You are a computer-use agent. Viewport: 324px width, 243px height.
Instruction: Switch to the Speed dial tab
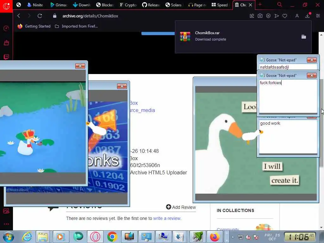click(220, 5)
